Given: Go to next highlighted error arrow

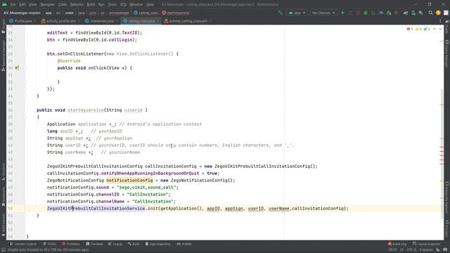Looking at the screenshot, I should point(440,29).
